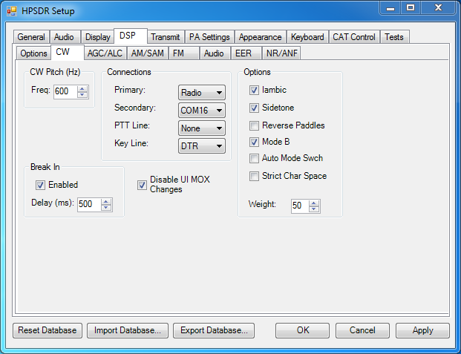Screen dimensions: 461x354
Task: Click Import Database button
Action: pos(128,330)
